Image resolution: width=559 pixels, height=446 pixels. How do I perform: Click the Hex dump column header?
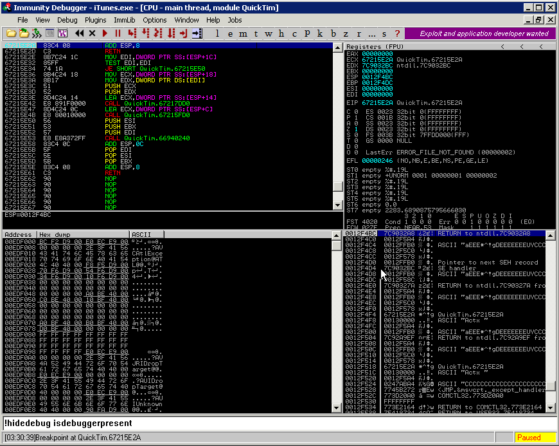coord(82,235)
